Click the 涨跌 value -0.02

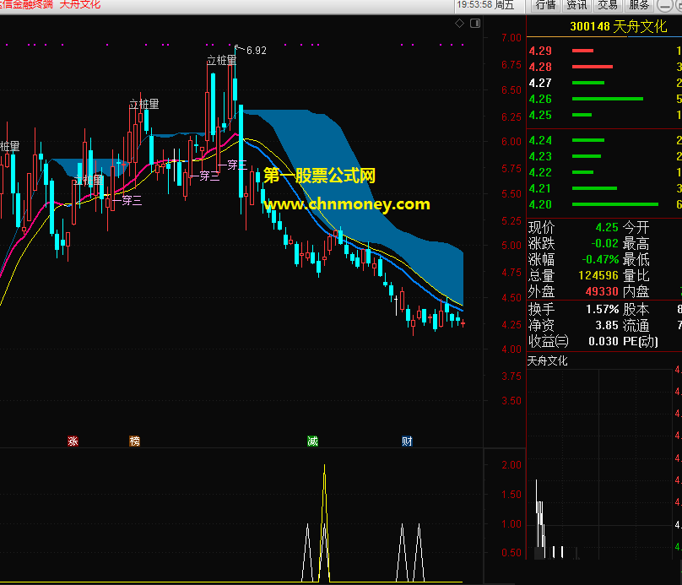[605, 244]
